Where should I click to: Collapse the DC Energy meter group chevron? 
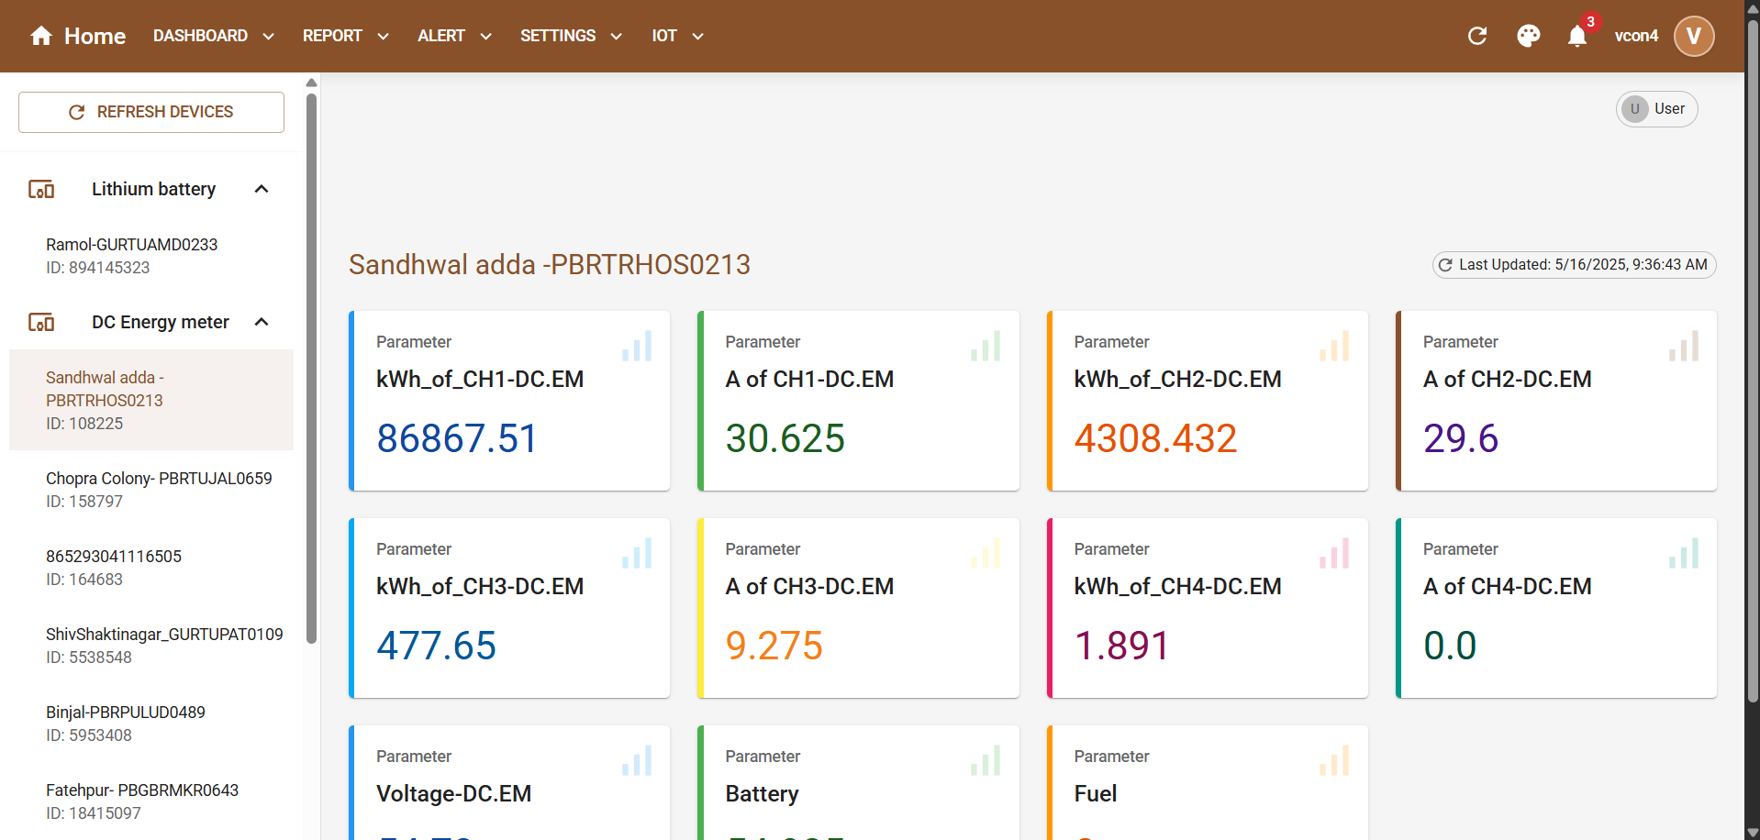pos(262,322)
